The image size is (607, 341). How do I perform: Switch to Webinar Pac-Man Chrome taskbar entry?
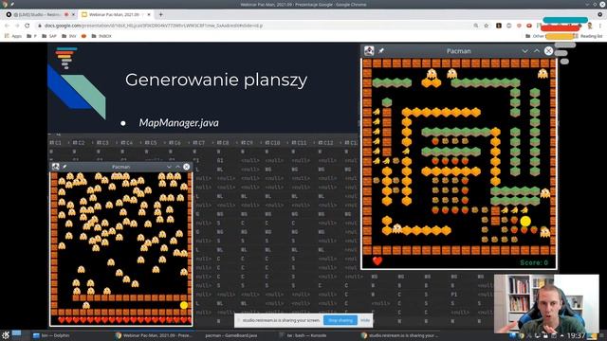(154, 335)
